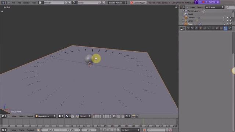Toggle Lamp visibility eye in outliner
235x132 pixels.
pyautogui.click(x=224, y=21)
